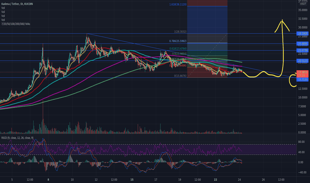Click the Kadena / Tether, 1h, KUCOIN title
This screenshot has width=310, height=183.
tap(17, 4)
